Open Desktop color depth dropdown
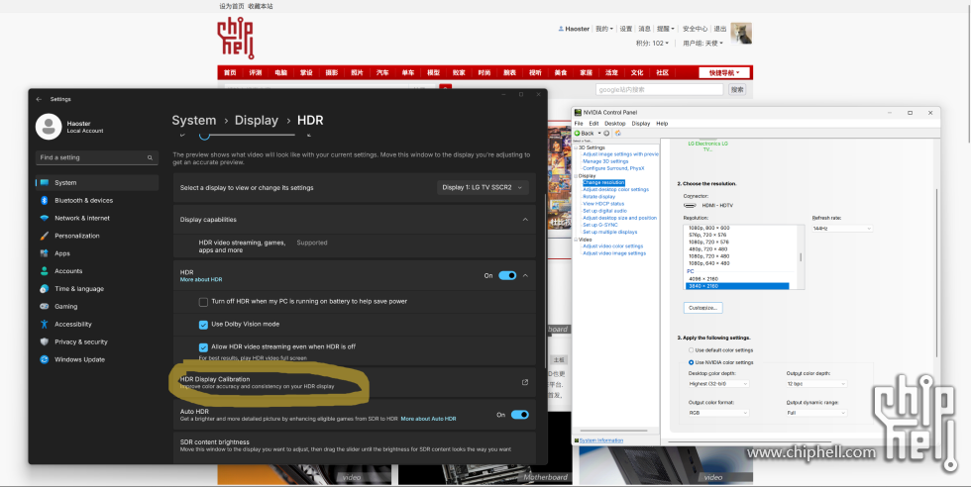This screenshot has width=971, height=487. (718, 384)
